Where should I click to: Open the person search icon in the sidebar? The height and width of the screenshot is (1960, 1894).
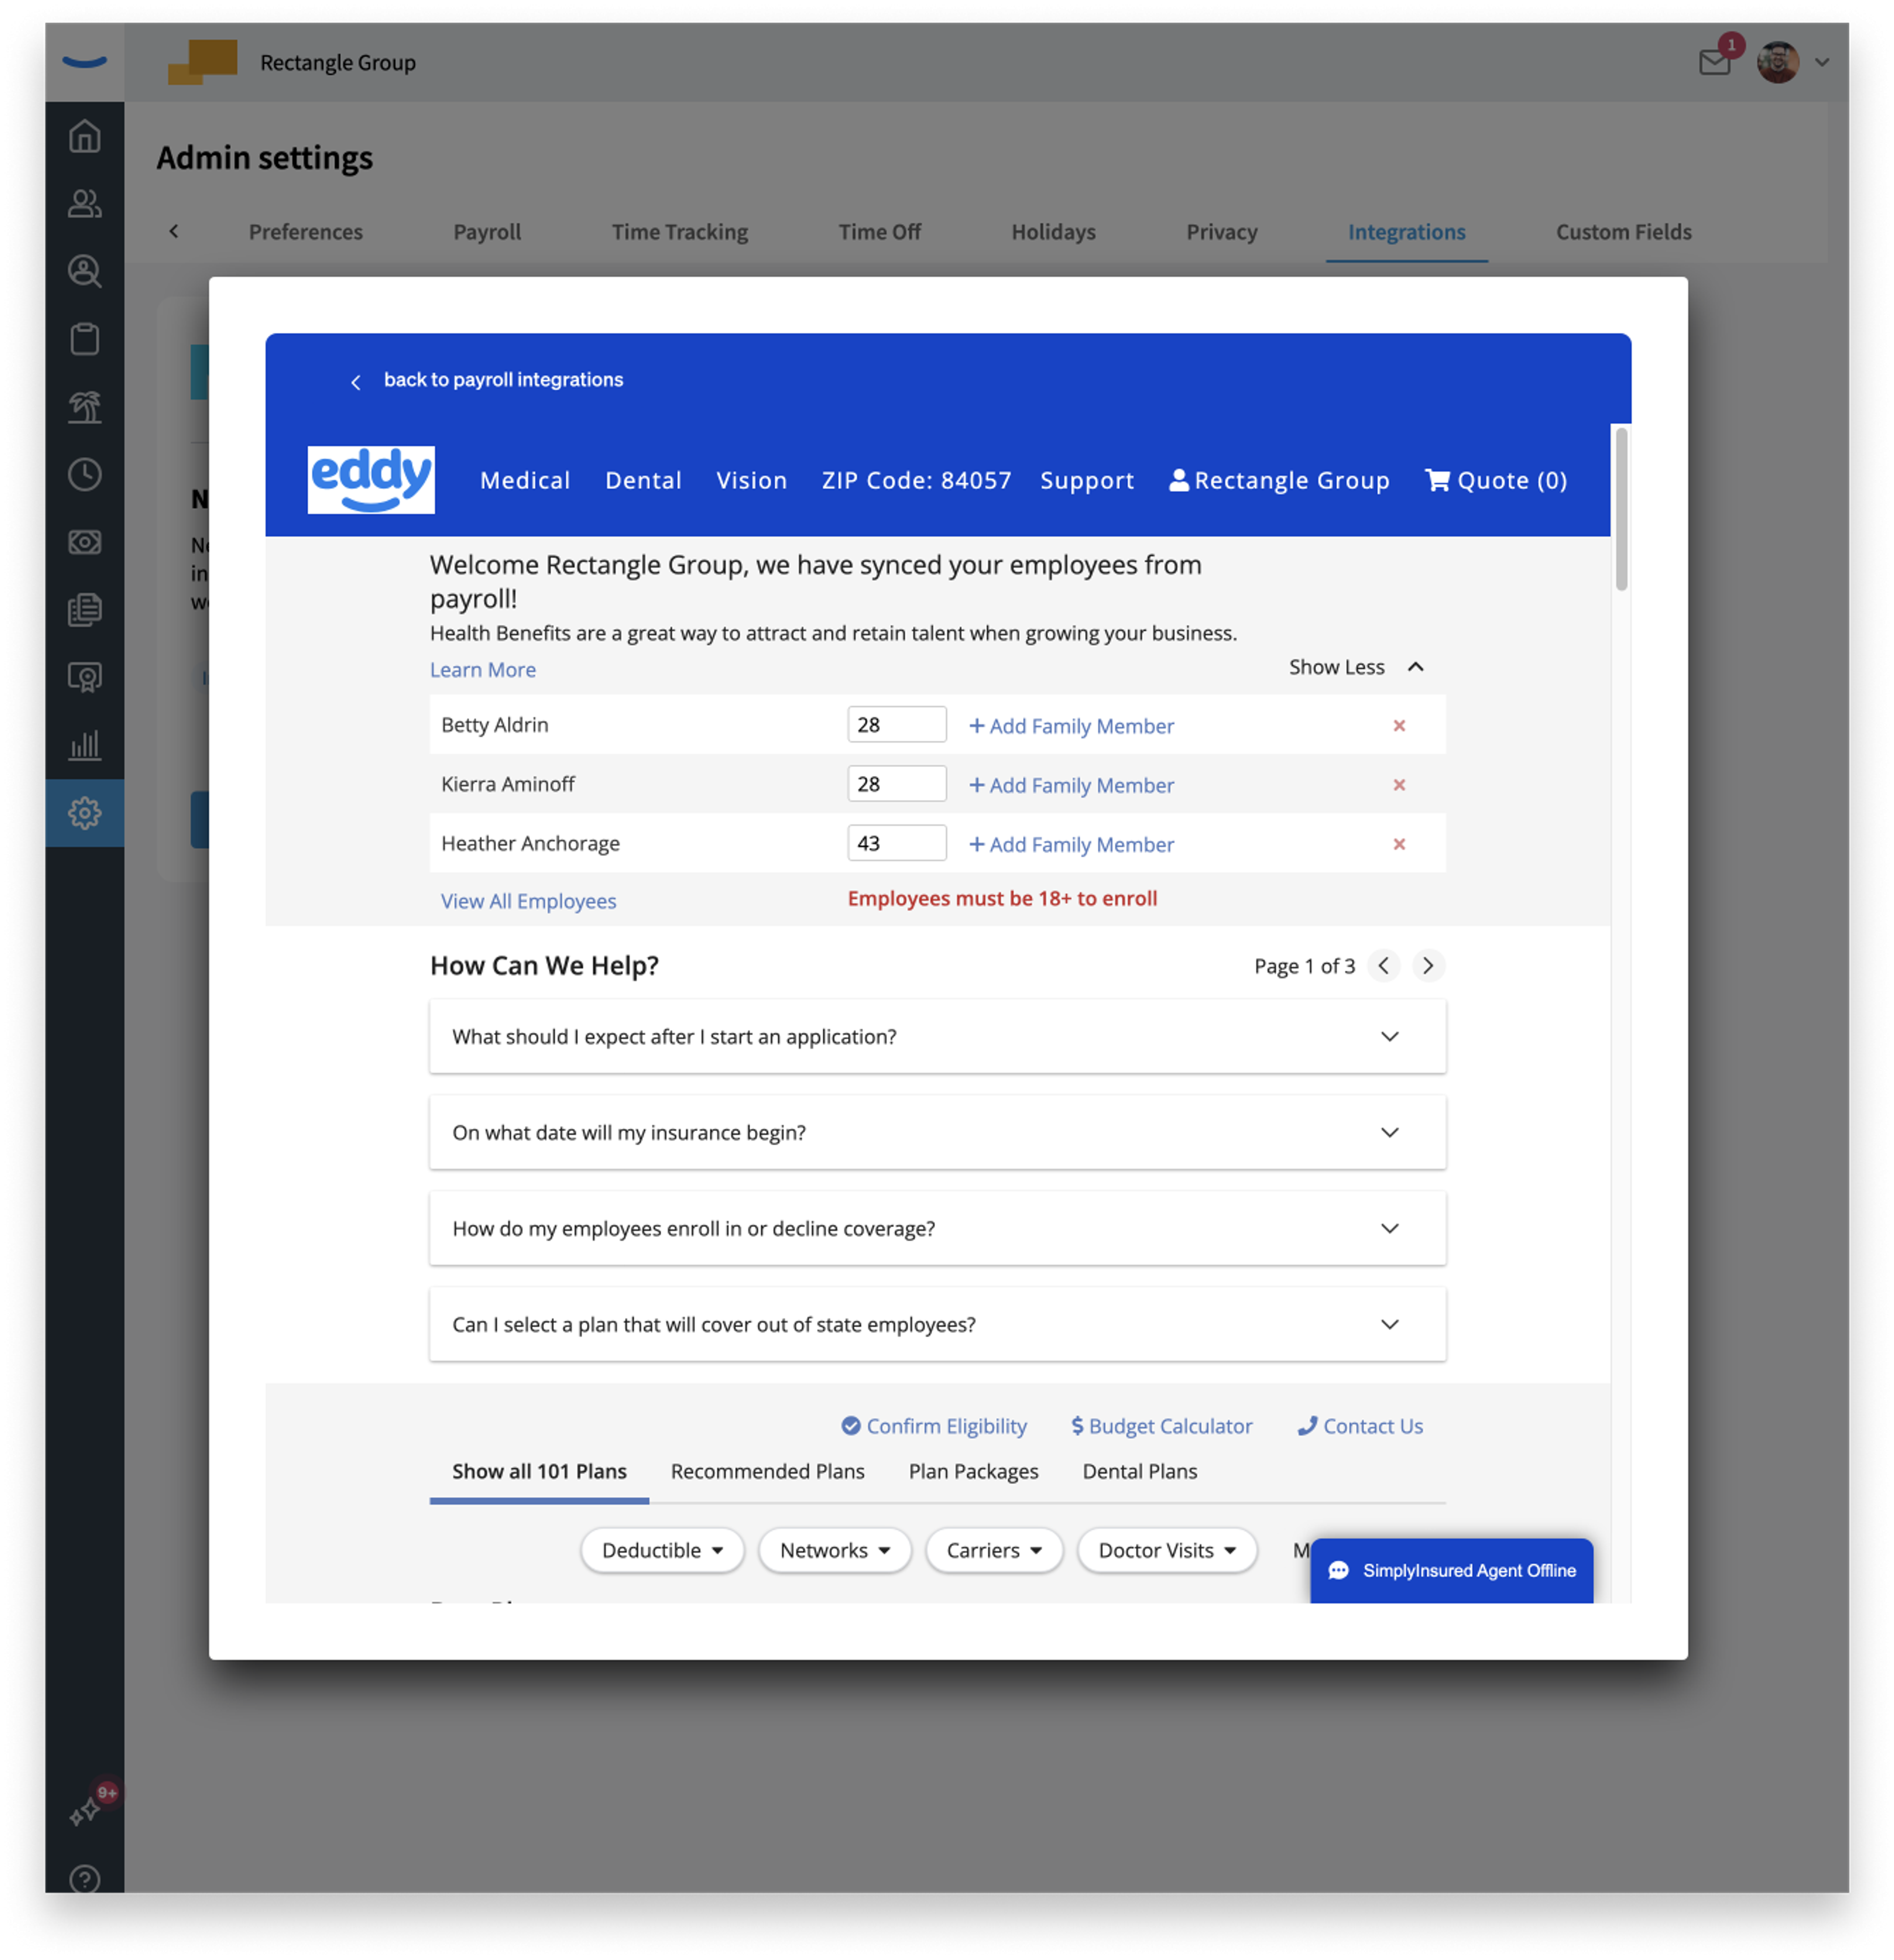85,271
